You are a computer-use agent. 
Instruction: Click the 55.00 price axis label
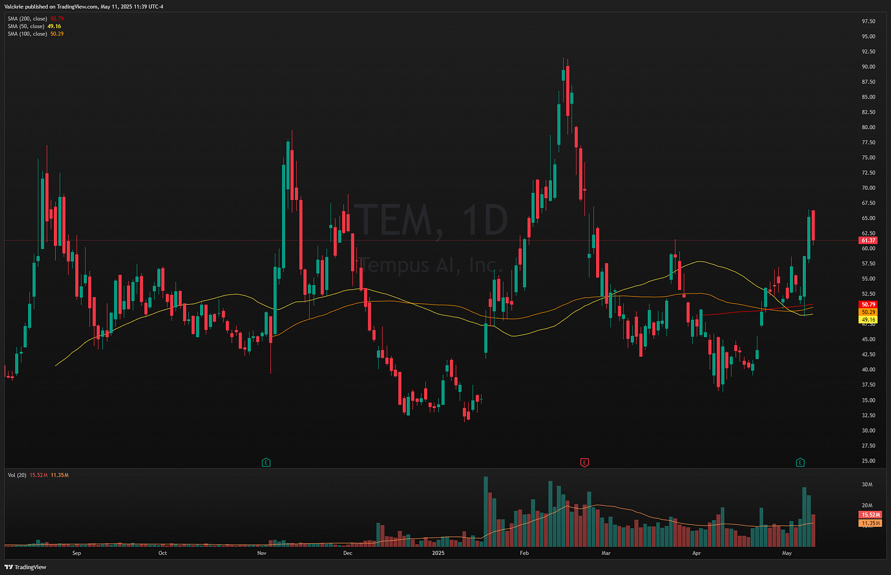click(x=868, y=279)
